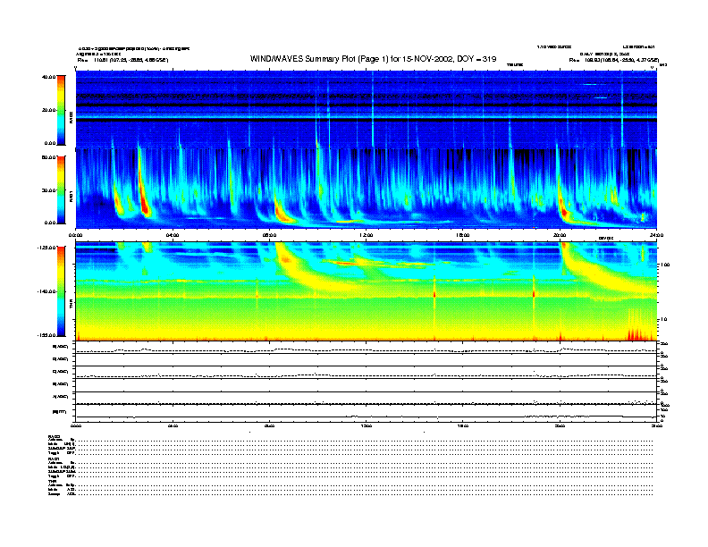708x547 pixels.
Task: Click the -125.00 label on TNR scale
Action: (46, 248)
